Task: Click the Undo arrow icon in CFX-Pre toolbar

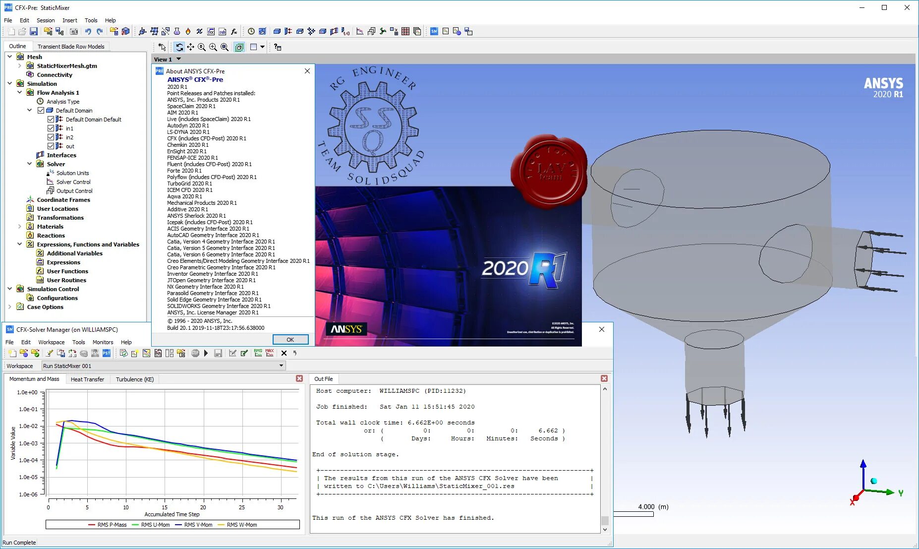Action: [x=88, y=31]
